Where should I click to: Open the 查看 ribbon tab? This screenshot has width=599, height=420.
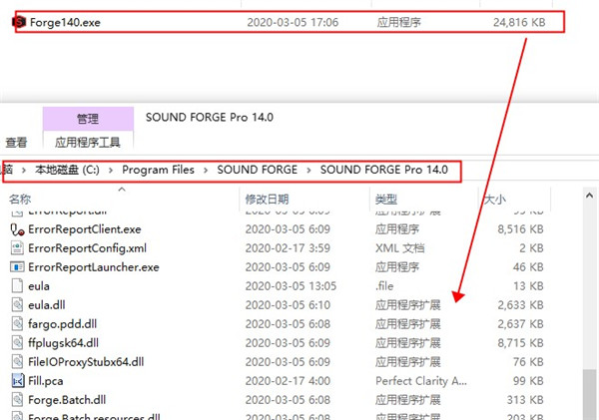coord(16,143)
